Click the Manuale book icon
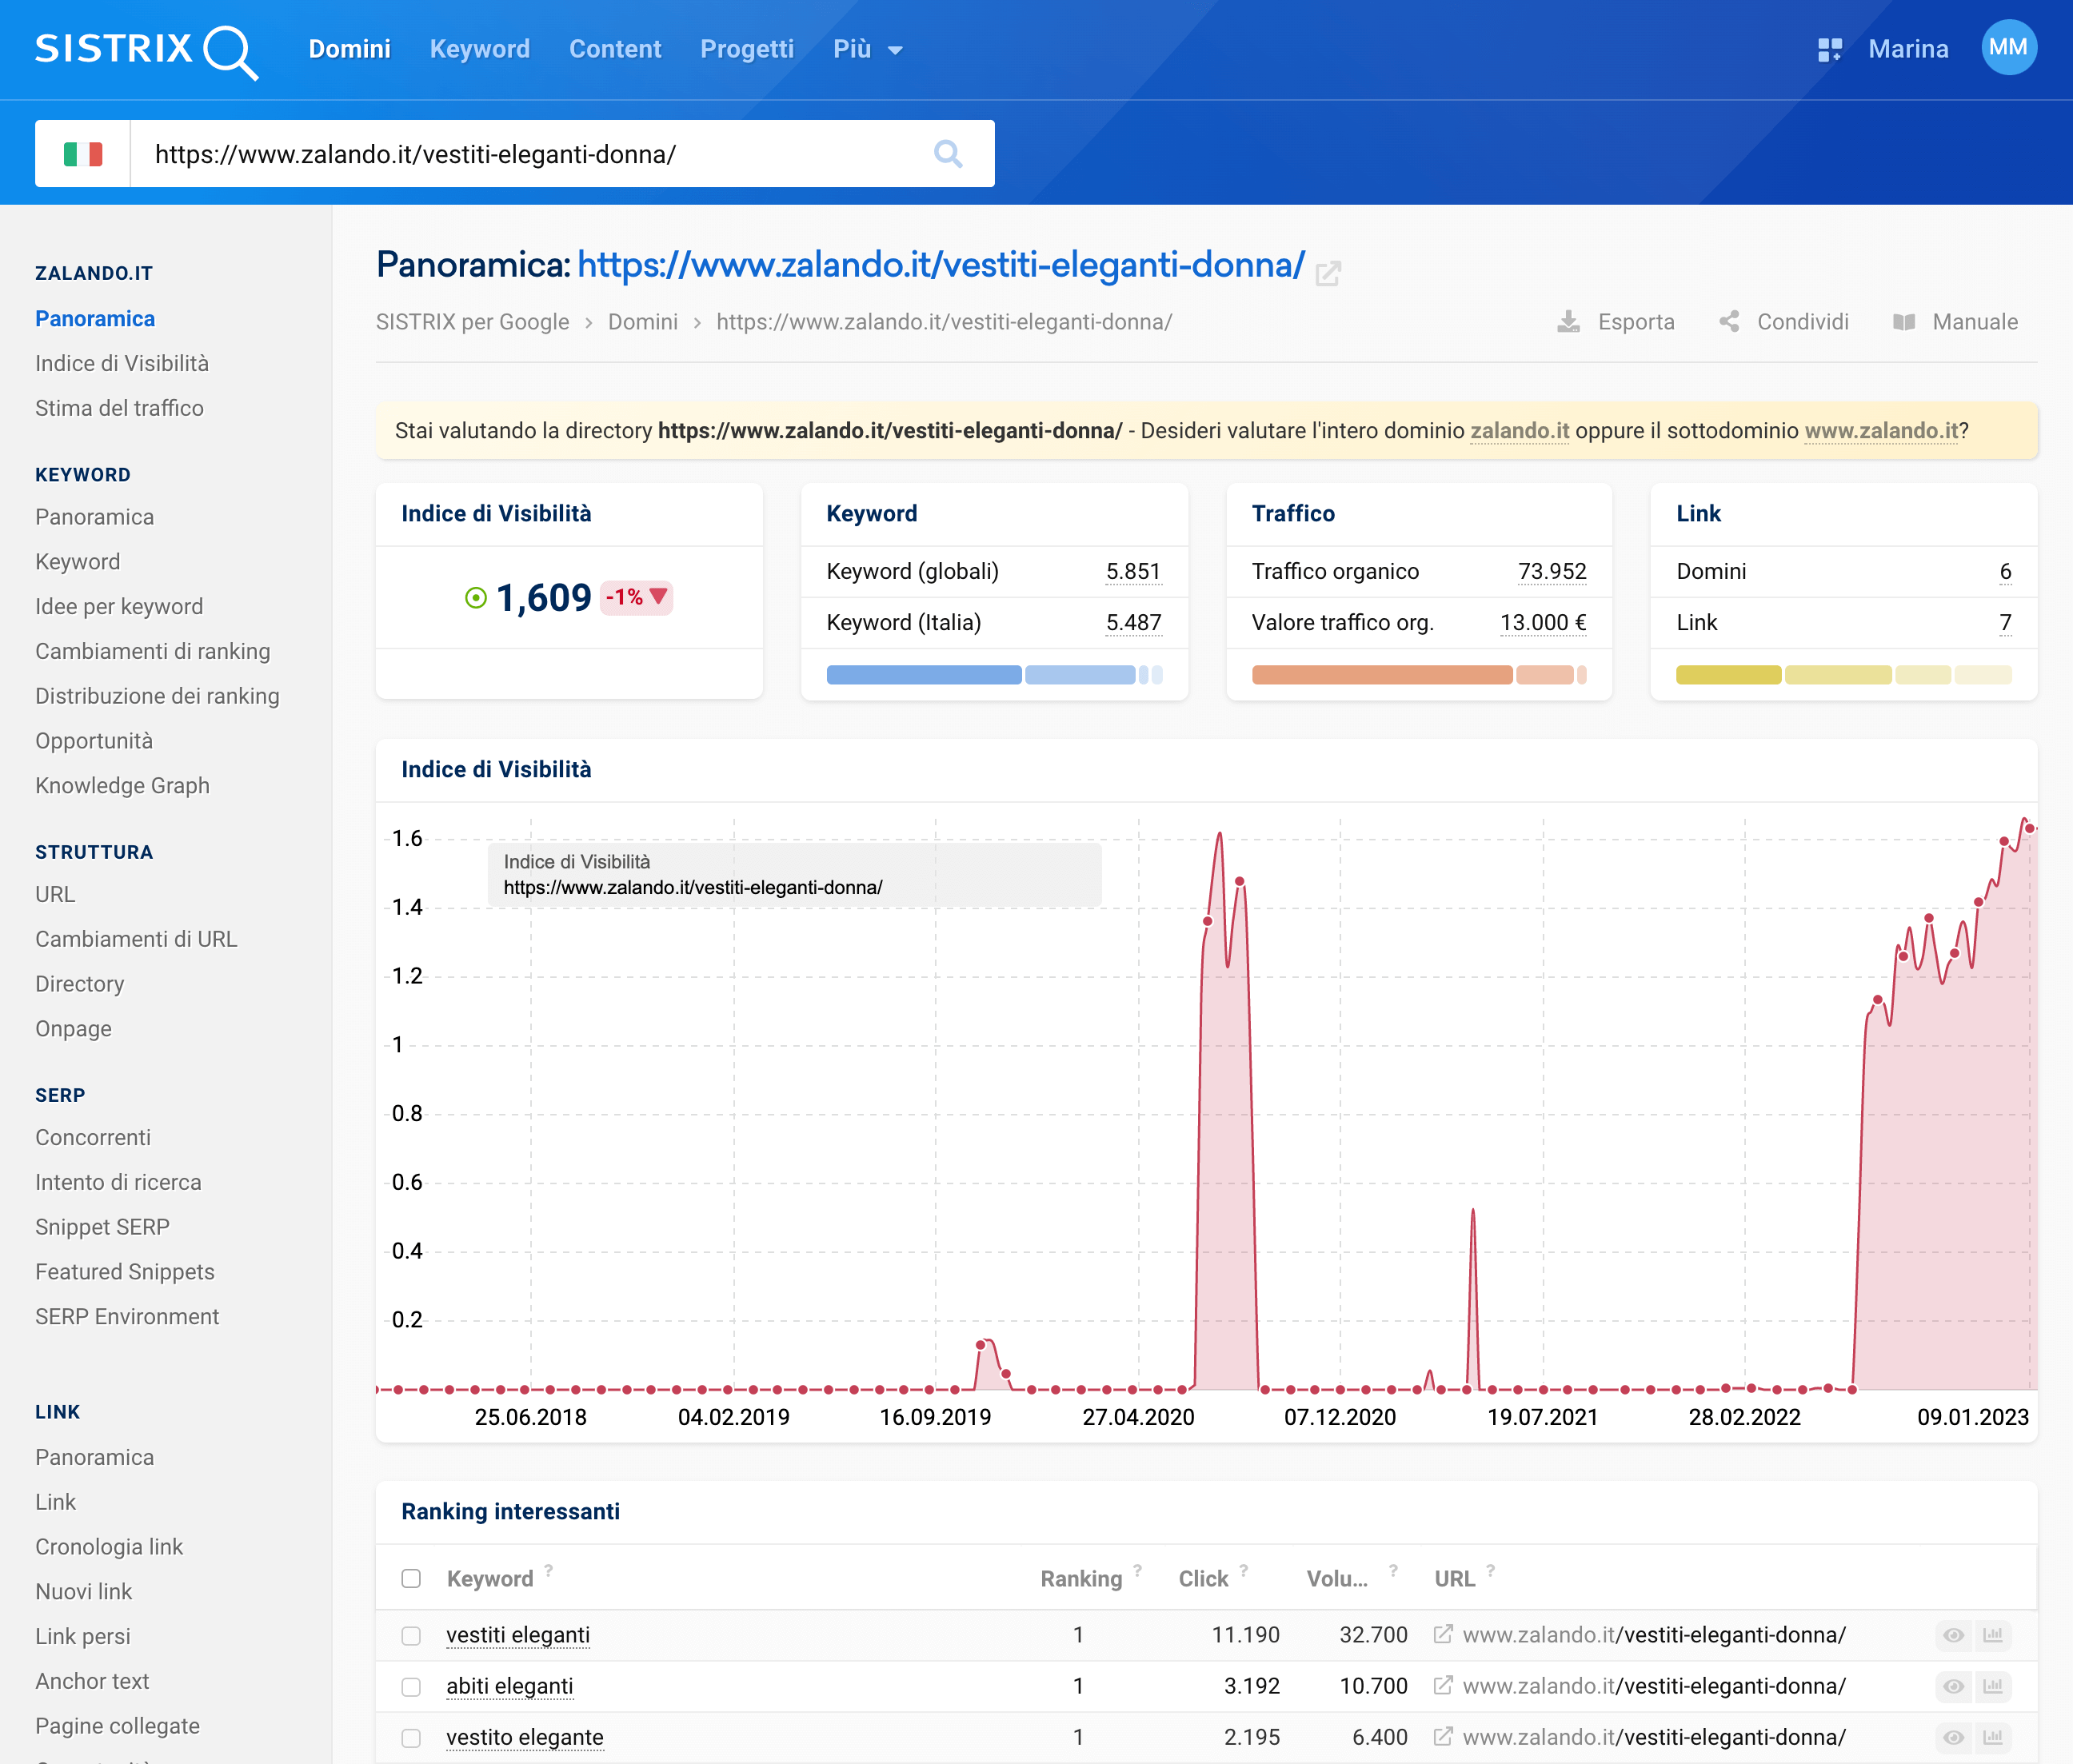This screenshot has height=1764, width=2073. 1903,322
